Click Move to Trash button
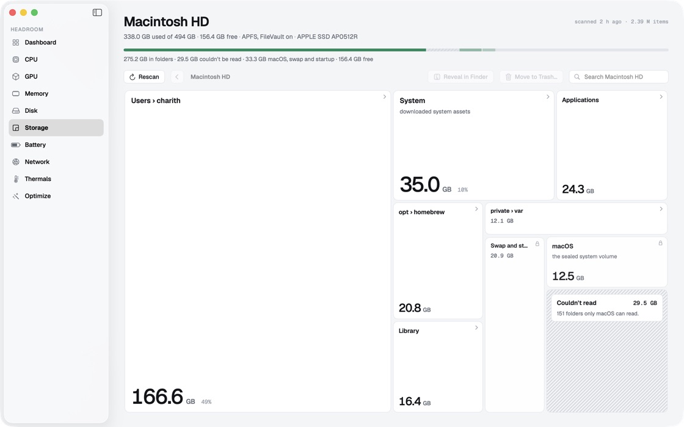 tap(531, 77)
